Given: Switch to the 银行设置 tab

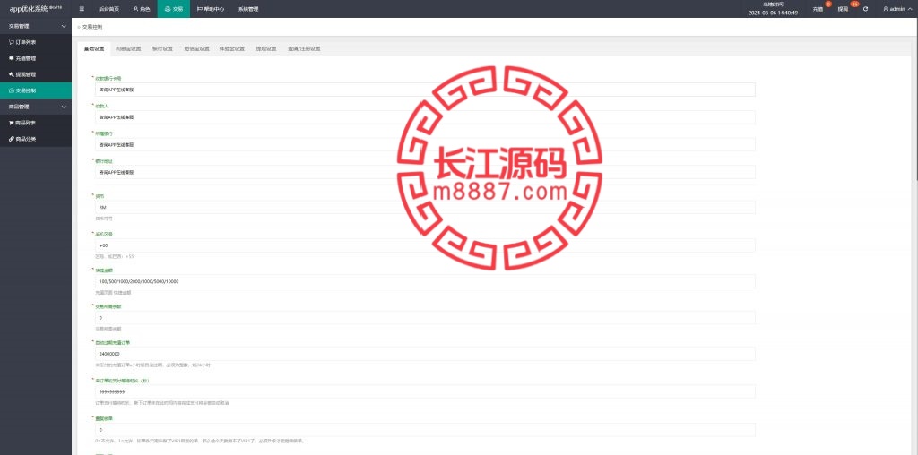Looking at the screenshot, I should tap(162, 49).
